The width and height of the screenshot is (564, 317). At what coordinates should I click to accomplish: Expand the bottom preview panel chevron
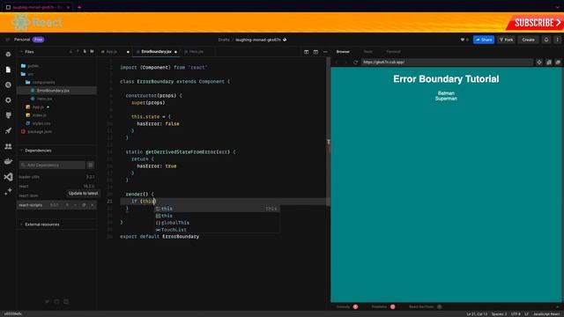[x=558, y=307]
